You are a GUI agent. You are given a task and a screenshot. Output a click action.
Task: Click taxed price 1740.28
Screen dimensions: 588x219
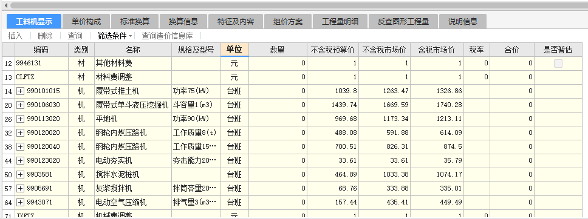click(437, 105)
